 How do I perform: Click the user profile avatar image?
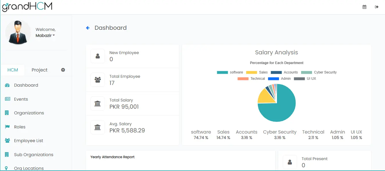(x=18, y=32)
